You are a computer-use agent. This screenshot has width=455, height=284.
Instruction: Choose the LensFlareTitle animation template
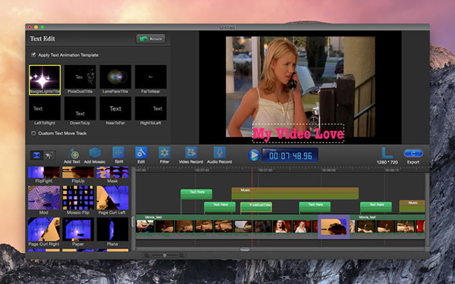(115, 76)
